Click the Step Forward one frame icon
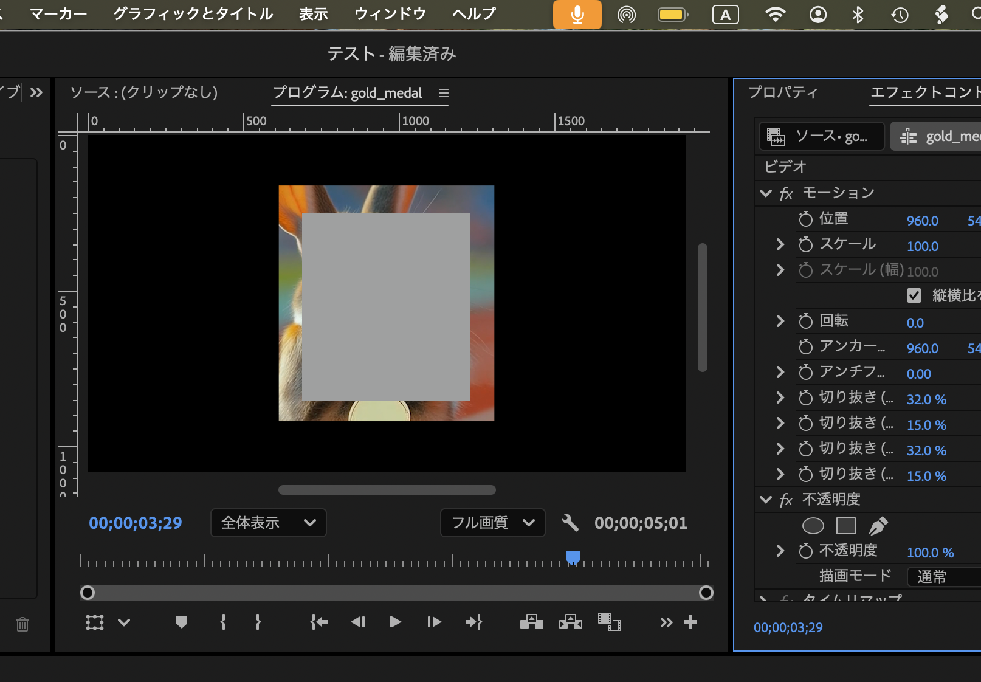This screenshot has width=981, height=682. 434,622
